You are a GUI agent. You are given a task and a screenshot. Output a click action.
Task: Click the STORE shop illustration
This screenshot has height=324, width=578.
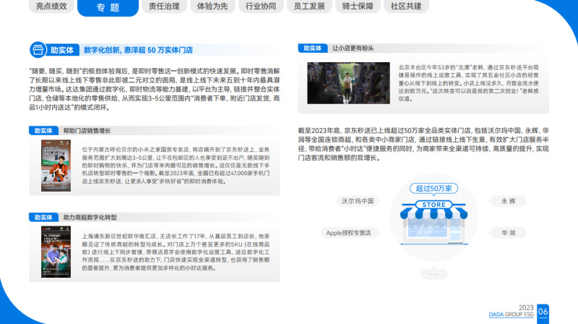pos(434,223)
